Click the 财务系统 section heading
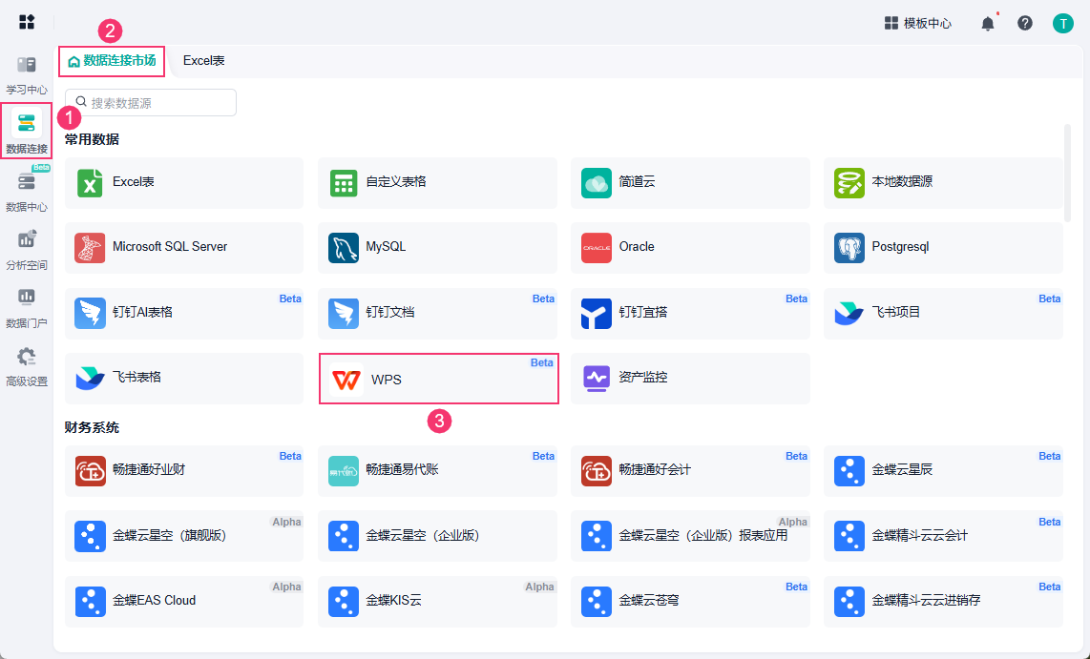This screenshot has height=659, width=1090. (x=92, y=428)
